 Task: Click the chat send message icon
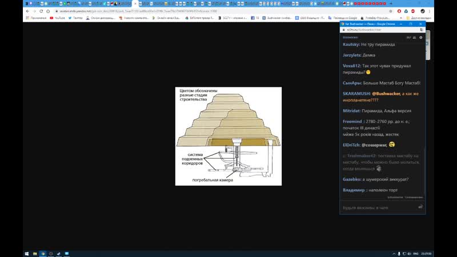point(420,207)
